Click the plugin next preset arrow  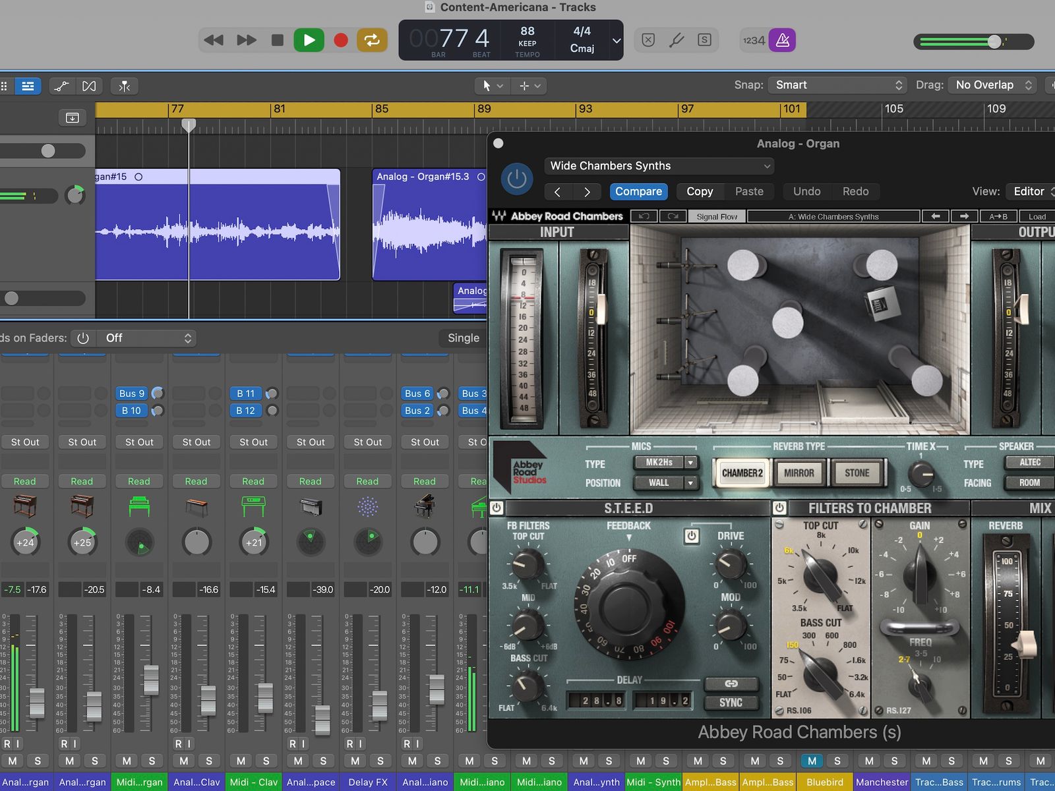pyautogui.click(x=587, y=192)
